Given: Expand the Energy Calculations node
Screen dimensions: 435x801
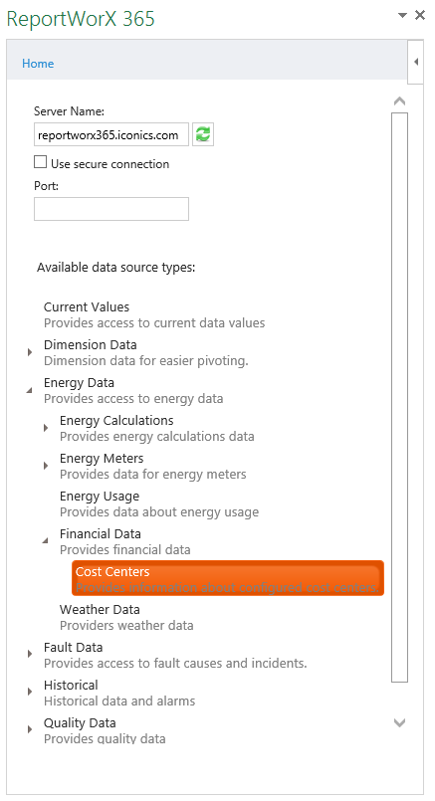Looking at the screenshot, I should (x=46, y=428).
